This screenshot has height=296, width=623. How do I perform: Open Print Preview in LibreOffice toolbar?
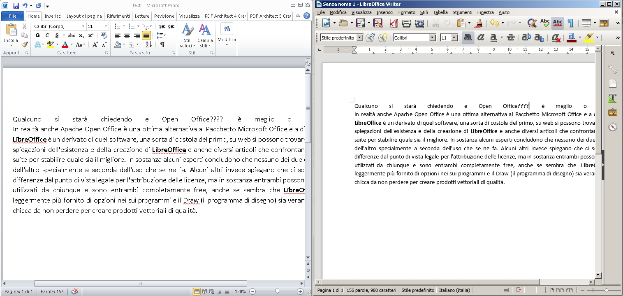click(419, 23)
